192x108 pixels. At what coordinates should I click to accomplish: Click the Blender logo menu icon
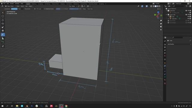click(x=2, y=4)
